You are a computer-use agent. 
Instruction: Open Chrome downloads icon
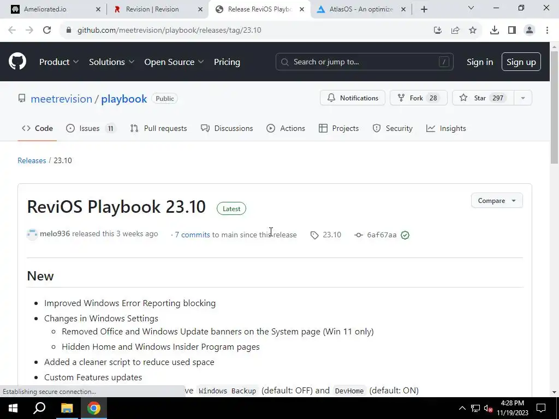point(495,30)
